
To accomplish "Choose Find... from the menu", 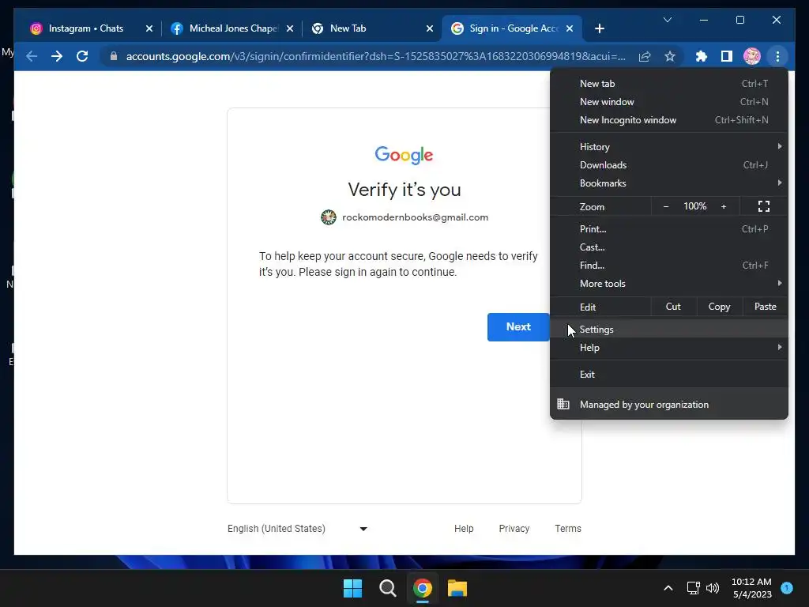I will point(668,266).
